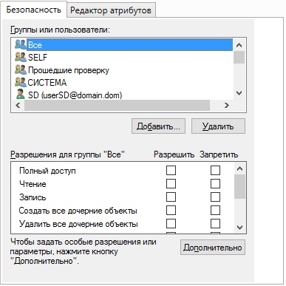The width and height of the screenshot is (286, 286).
Task: Open the Дополнительно advanced settings
Action: click(213, 248)
